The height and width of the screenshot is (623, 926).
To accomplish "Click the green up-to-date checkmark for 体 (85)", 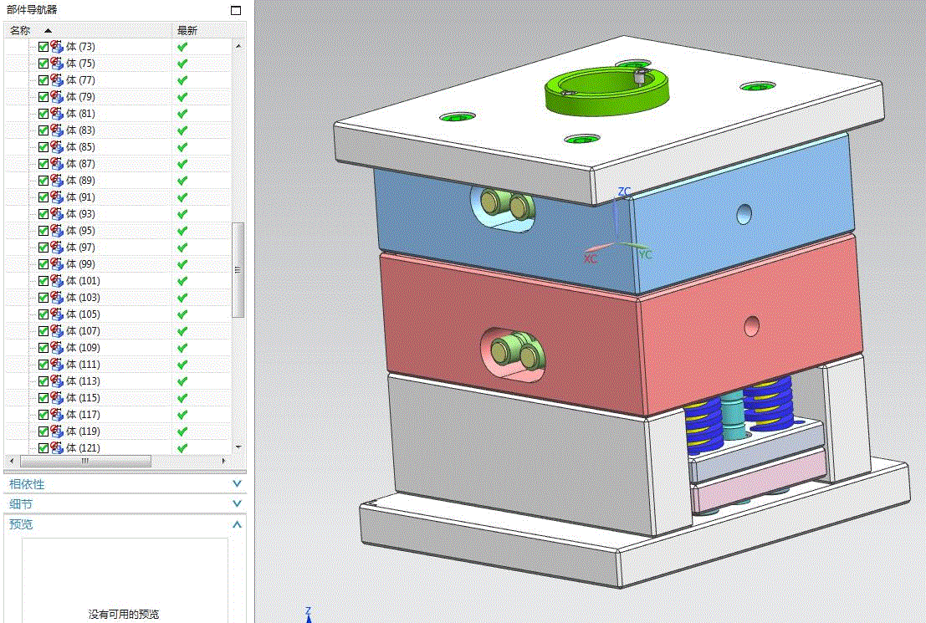I will point(182,147).
